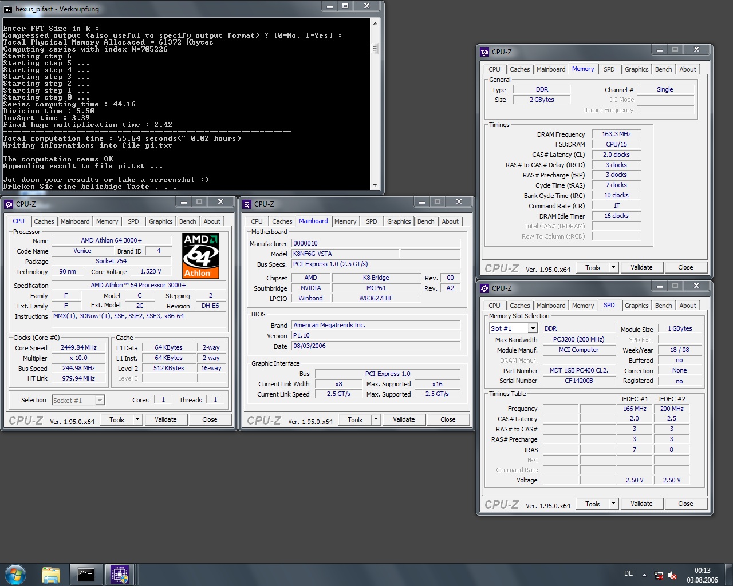Click console scrollbar up arrow
Screen dimensions: 733x586
[x=375, y=23]
